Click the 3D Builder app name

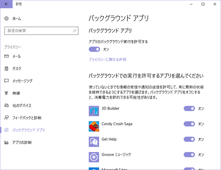coord(110,108)
